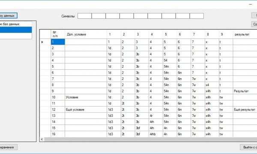Select the '6m' cell in row 6
257x154 pixels.
click(x=184, y=73)
